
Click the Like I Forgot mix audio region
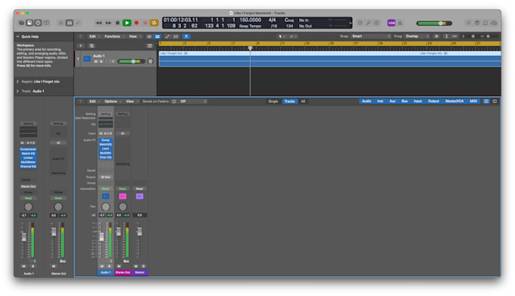(x=329, y=59)
